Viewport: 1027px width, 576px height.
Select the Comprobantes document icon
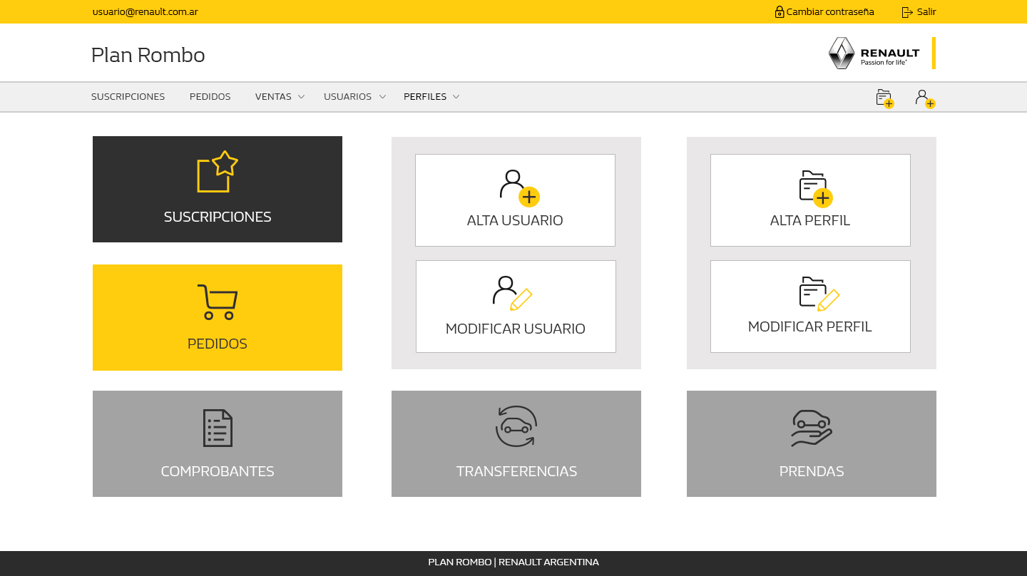217,428
